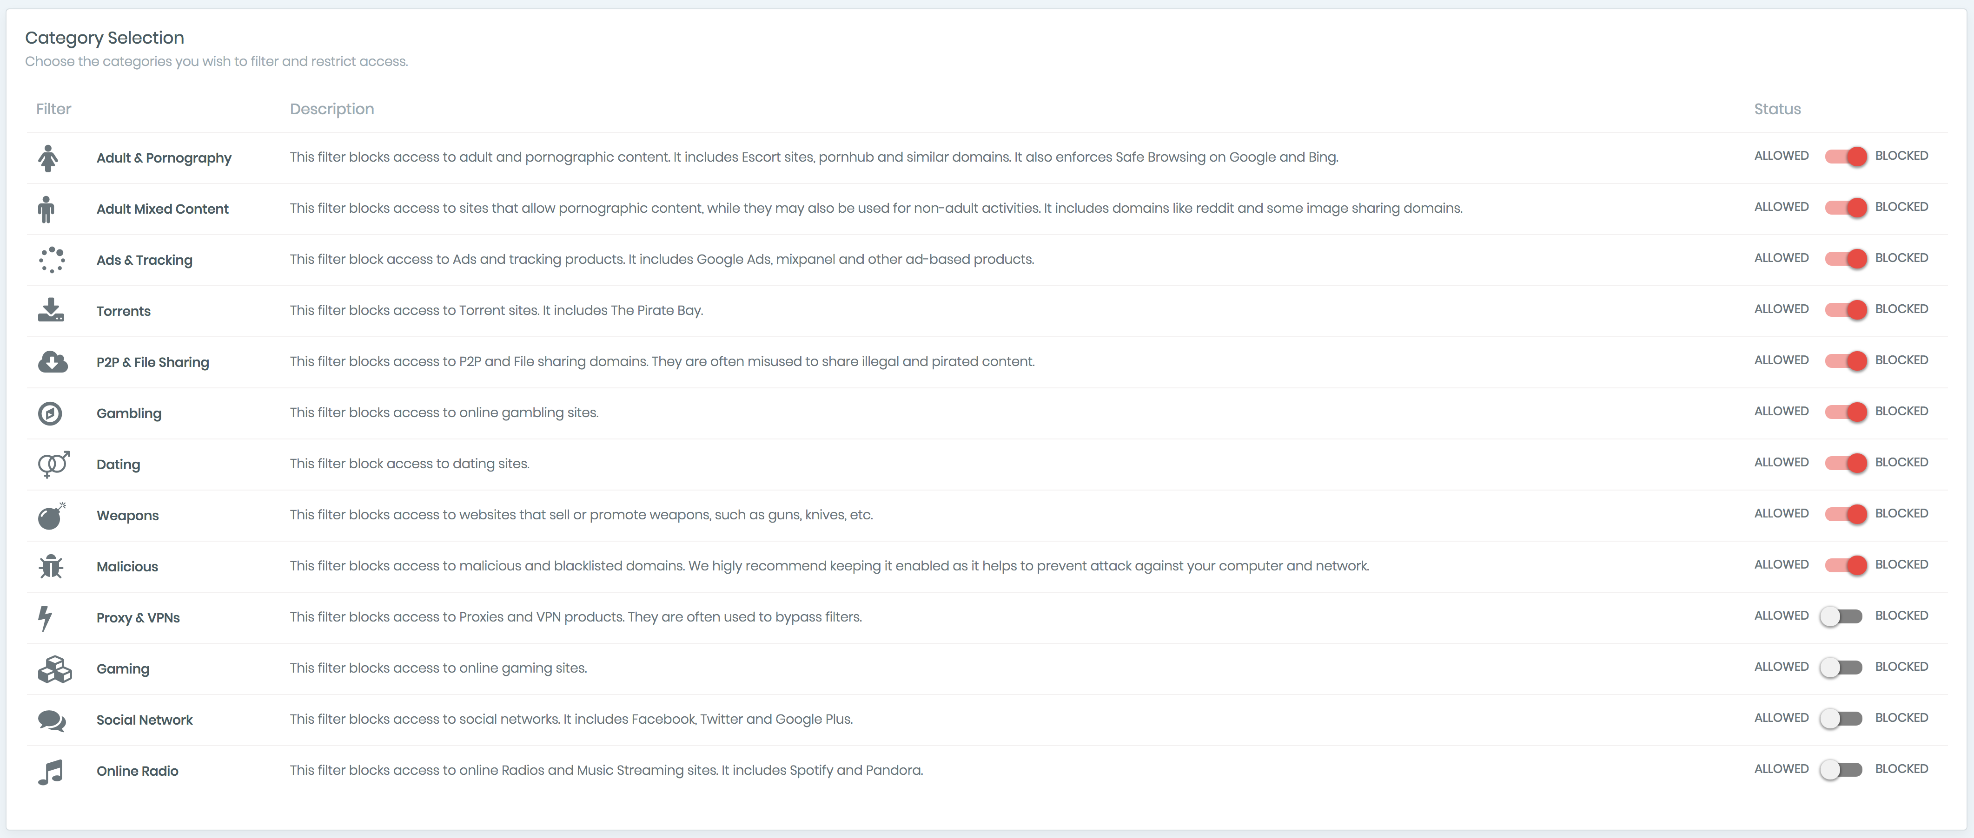Switch on the Gaming filter toggle
This screenshot has width=1974, height=838.
[x=1841, y=667]
